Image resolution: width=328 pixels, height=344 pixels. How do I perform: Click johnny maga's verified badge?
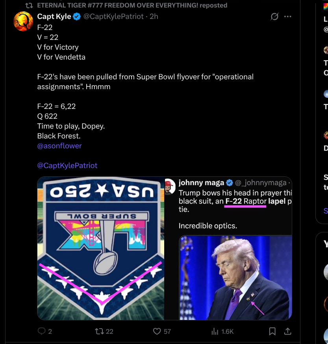pos(230,183)
